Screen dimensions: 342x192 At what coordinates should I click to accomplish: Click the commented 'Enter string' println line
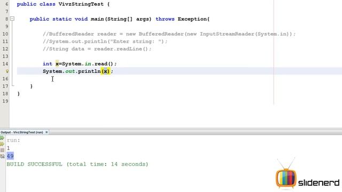[x=105, y=42]
